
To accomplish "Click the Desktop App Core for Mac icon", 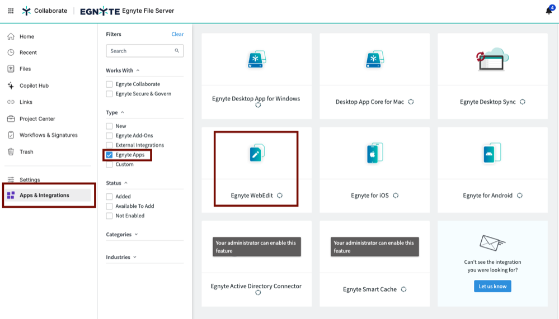I will click(374, 59).
